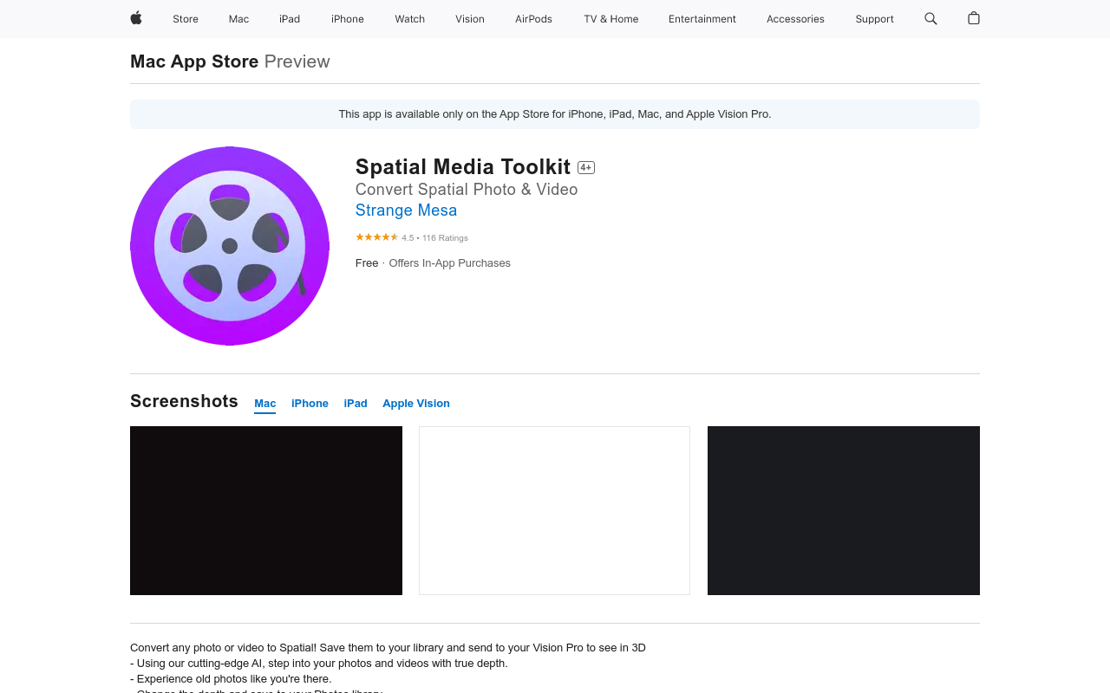Open the Support menu
The width and height of the screenshot is (1110, 693).
tap(874, 19)
